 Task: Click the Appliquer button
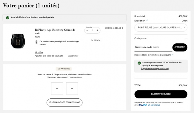point(180,47)
